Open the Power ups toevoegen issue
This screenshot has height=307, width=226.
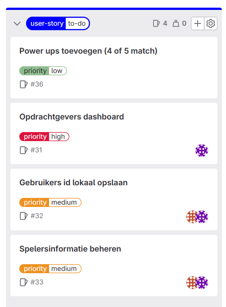(88, 51)
